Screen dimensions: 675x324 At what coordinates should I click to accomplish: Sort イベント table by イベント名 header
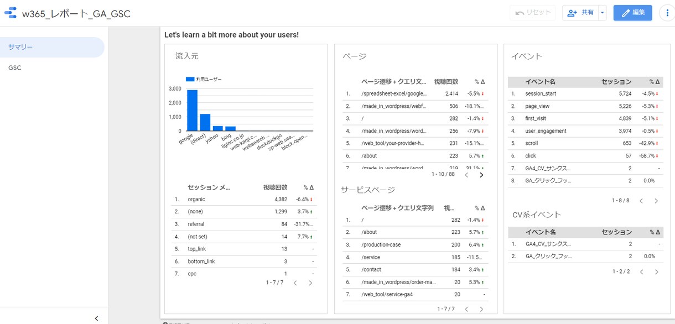tap(541, 82)
